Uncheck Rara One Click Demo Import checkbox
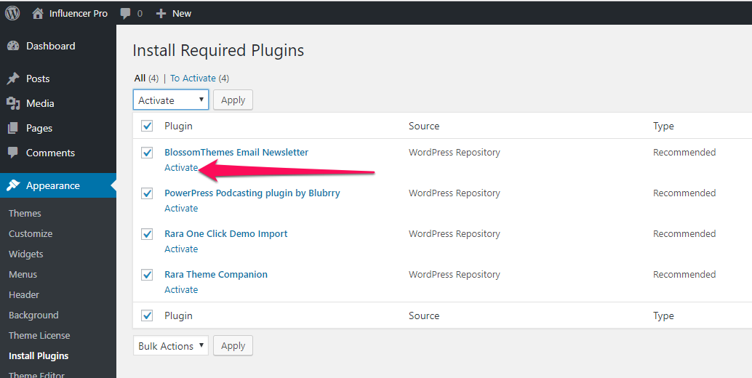 point(147,234)
